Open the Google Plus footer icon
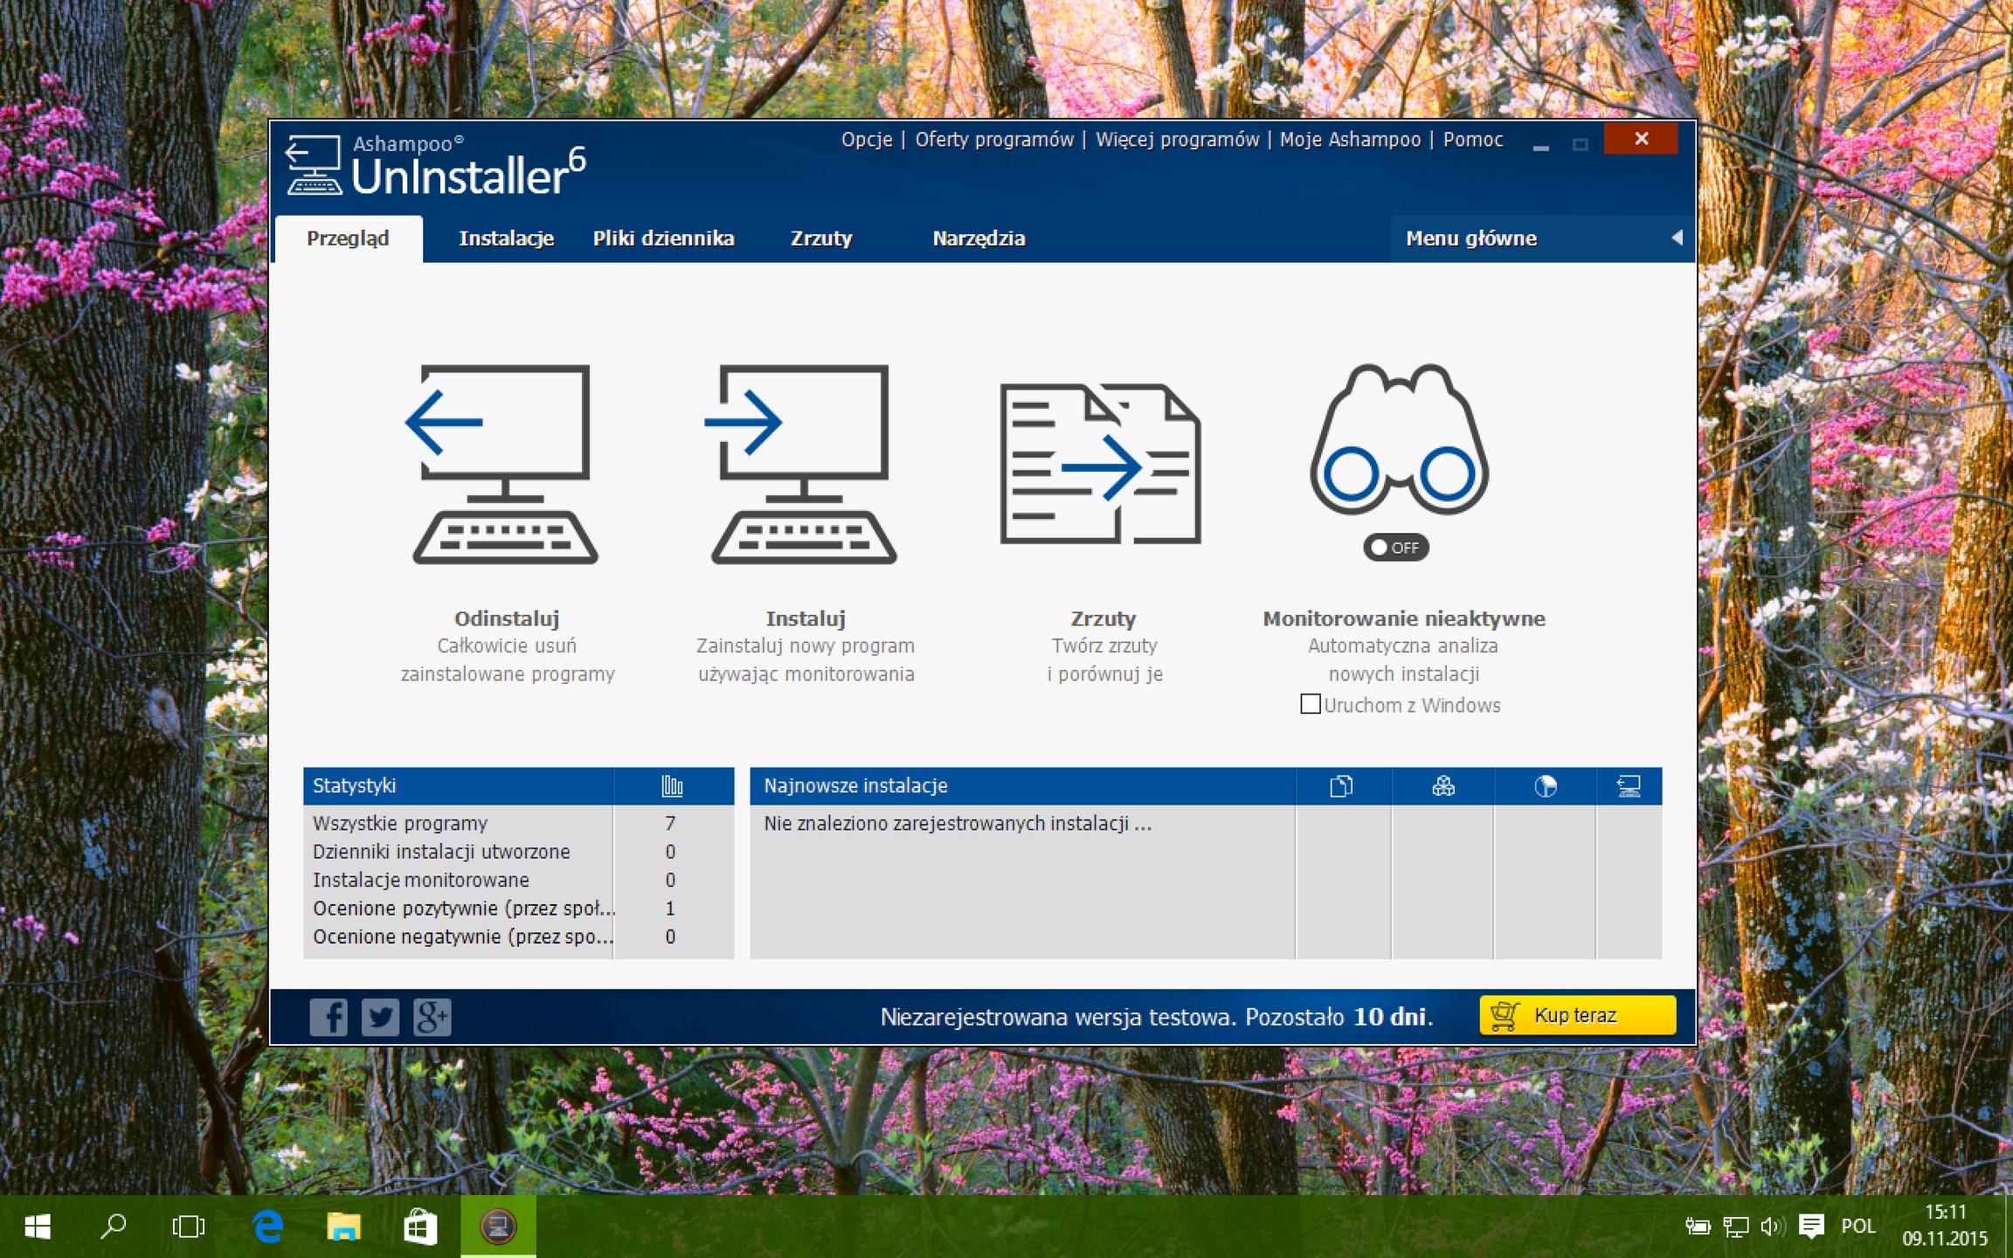The width and height of the screenshot is (2013, 1258). [x=432, y=1017]
